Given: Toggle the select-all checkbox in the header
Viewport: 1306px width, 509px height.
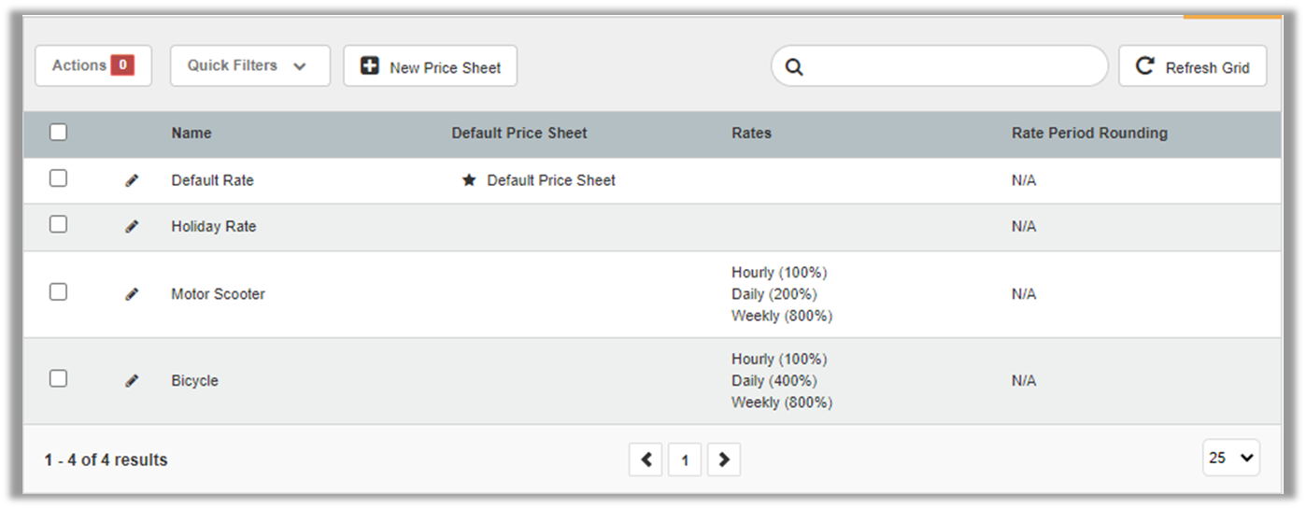Looking at the screenshot, I should (x=58, y=133).
